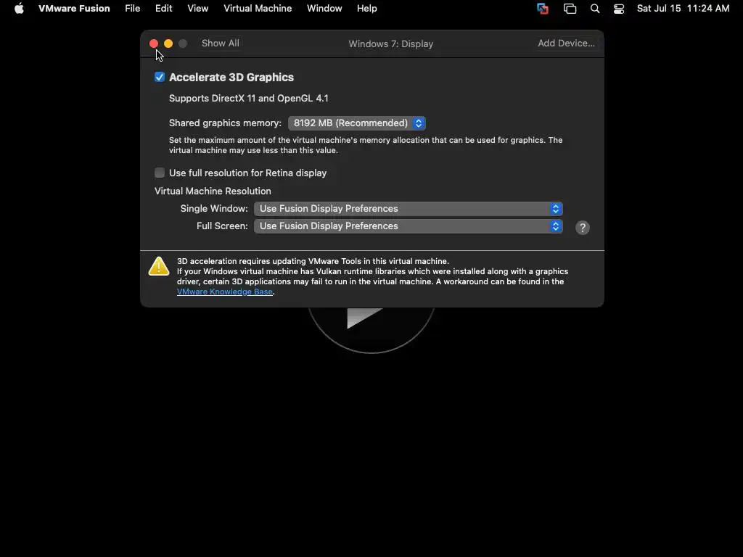
Task: Click the 'Shared graphics memory:' label
Action: pos(225,123)
